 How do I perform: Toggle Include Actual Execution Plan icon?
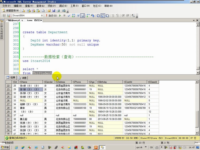point(88,15)
